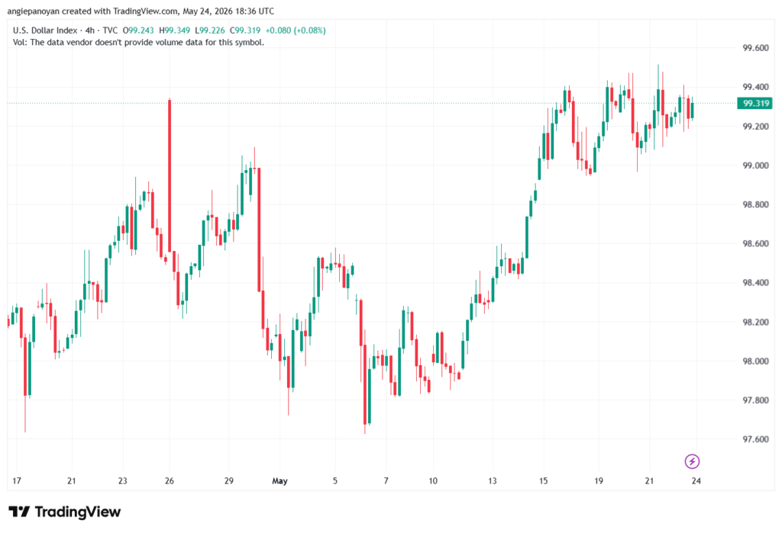Click the 99.000 price axis label
782x533 pixels.
(755, 165)
